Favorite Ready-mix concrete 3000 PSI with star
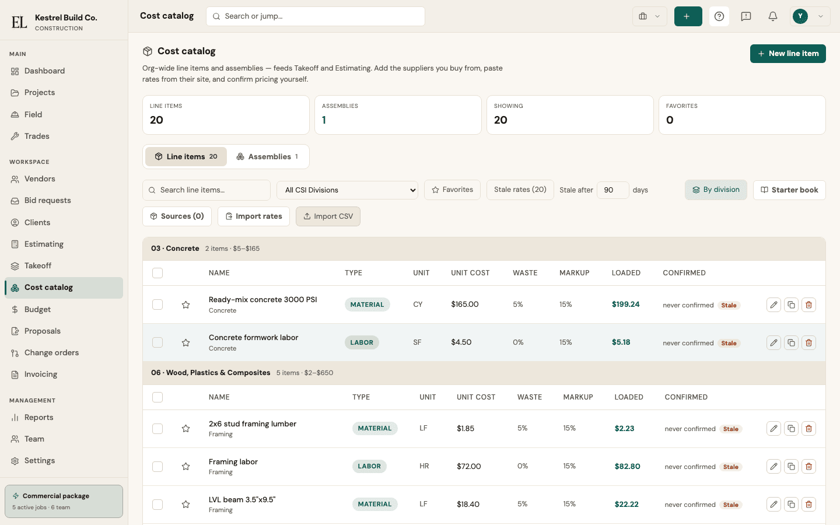 click(185, 304)
